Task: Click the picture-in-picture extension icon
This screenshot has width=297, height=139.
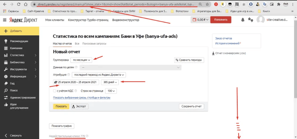Action: click(272, 4)
